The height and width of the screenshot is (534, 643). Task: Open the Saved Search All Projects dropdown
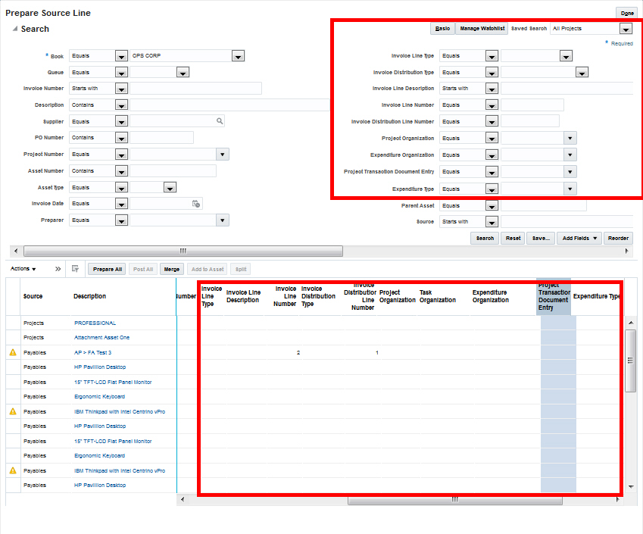tap(626, 28)
